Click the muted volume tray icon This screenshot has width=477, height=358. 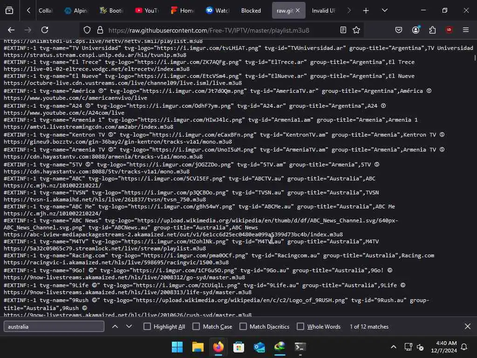(x=420, y=347)
